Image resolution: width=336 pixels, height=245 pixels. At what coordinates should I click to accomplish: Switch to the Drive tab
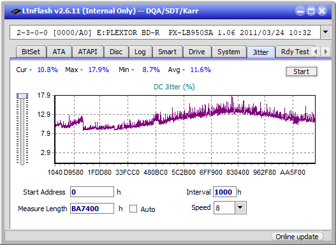197,52
